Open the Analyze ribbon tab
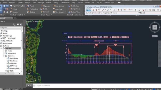Image resolution: width=161 pixels, height=90 pixels. (27, 2)
